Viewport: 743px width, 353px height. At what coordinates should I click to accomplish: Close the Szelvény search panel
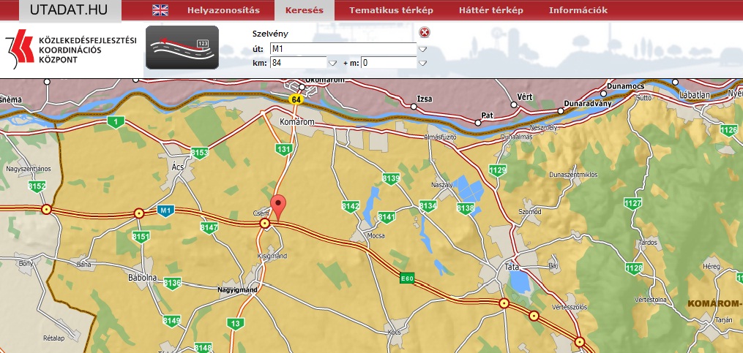[425, 32]
